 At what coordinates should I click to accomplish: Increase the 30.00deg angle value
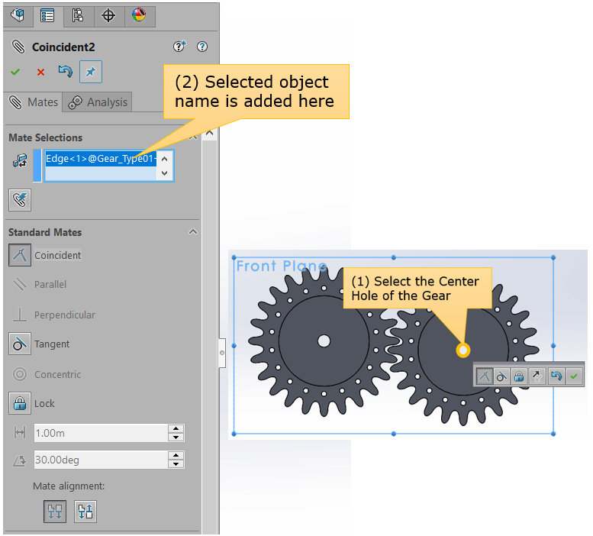coord(176,455)
